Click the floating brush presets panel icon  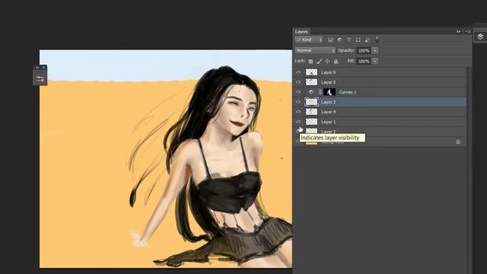(40, 78)
